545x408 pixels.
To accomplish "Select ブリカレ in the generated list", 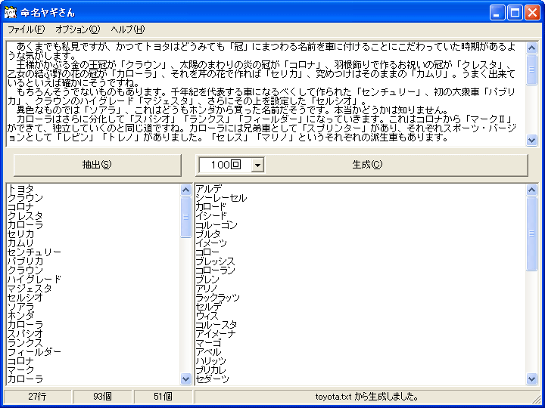I will click(211, 369).
